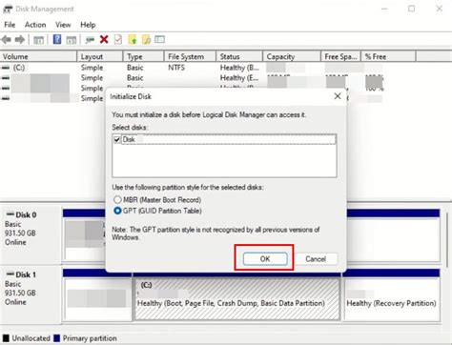
Task: Click the Connect/Refresh disk toolbar icon
Action: click(90, 40)
